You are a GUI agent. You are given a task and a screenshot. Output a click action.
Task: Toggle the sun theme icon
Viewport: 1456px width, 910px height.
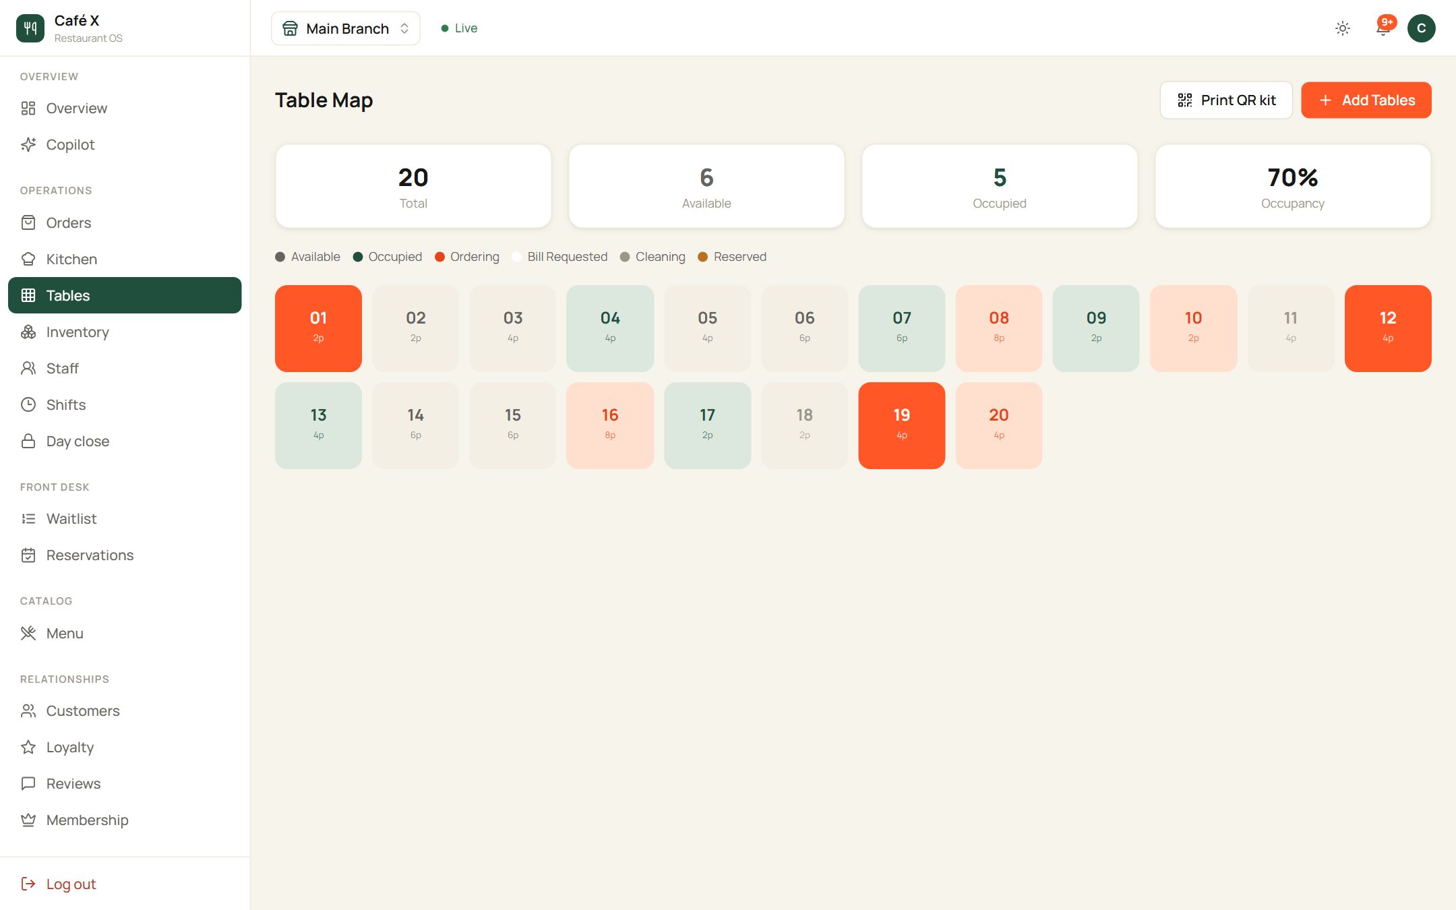tap(1342, 28)
